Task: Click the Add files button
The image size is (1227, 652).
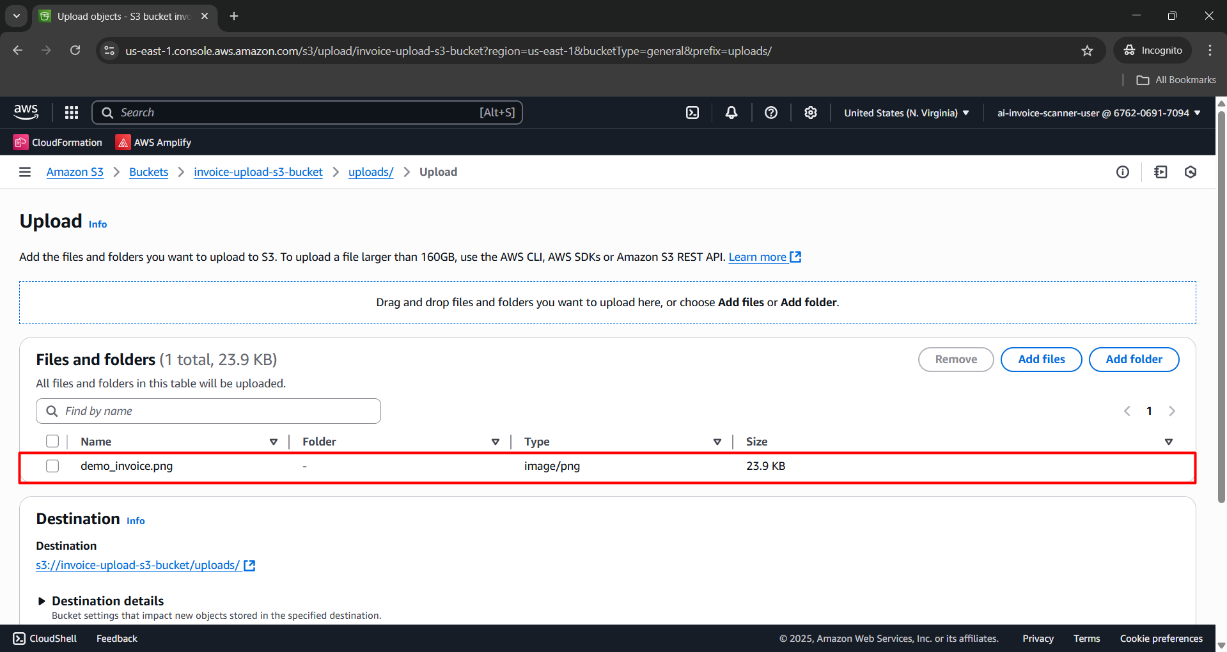Action: tap(1041, 359)
